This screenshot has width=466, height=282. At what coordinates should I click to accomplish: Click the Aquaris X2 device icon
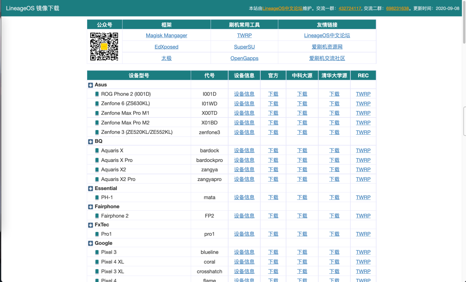(97, 170)
